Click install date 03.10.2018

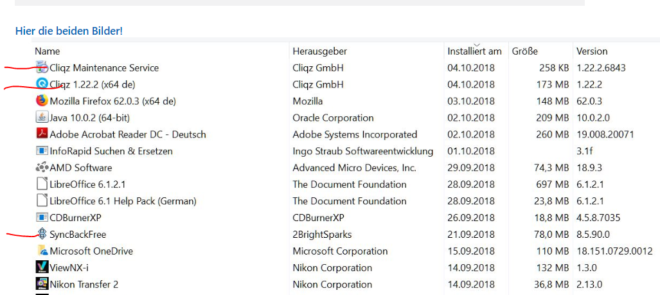pyautogui.click(x=471, y=101)
